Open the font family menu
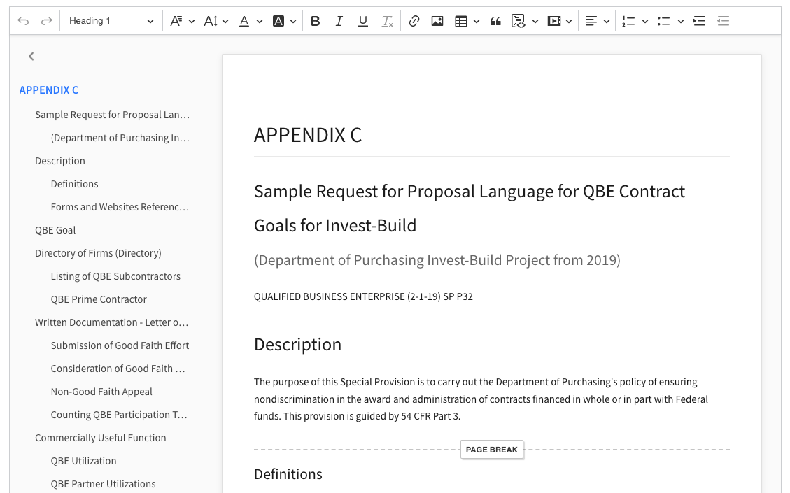The height and width of the screenshot is (493, 790). 176,21
